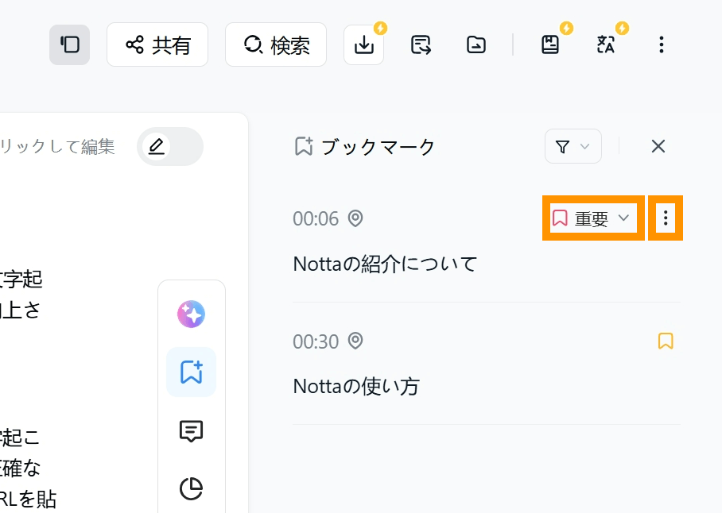Screen dimensions: 722x513
Task: Open the 検索 search button
Action: coord(276,44)
